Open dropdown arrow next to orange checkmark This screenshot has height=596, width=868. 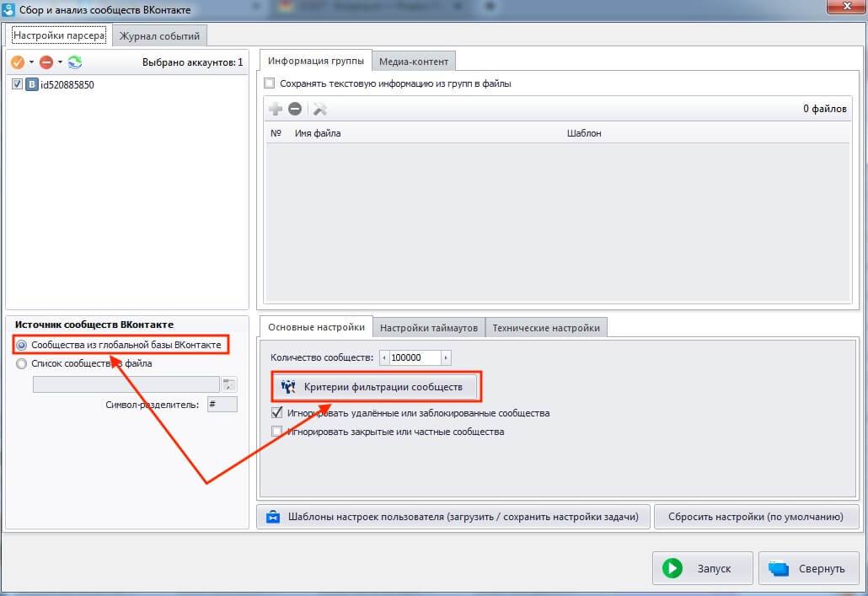(31, 62)
